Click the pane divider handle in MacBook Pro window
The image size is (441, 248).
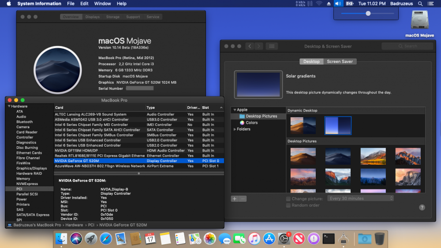(x=139, y=174)
